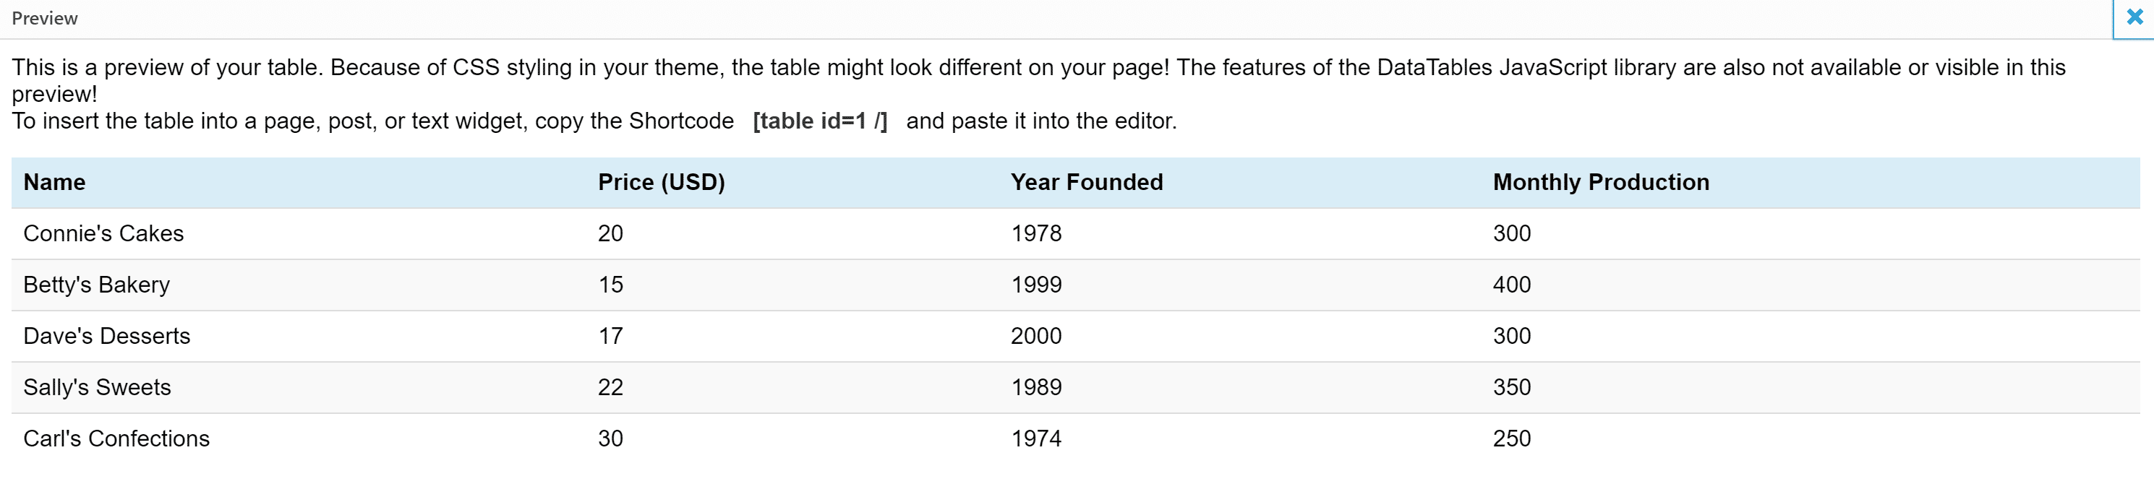
Task: Click the shortcode [table id=1 /] field
Action: click(x=819, y=121)
